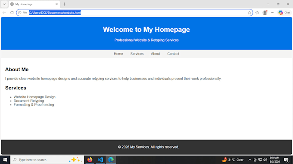The width and height of the screenshot is (293, 164).
Task: Click the Welcome to My Homepage heading
Action: [146, 30]
